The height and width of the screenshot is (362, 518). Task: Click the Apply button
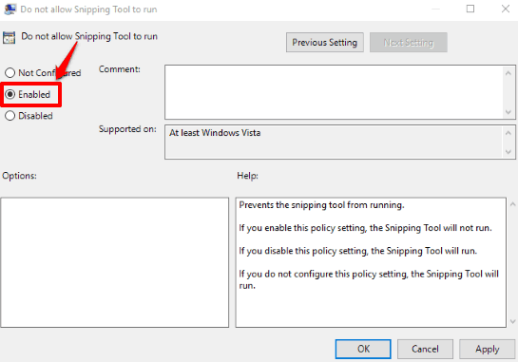coord(487,349)
